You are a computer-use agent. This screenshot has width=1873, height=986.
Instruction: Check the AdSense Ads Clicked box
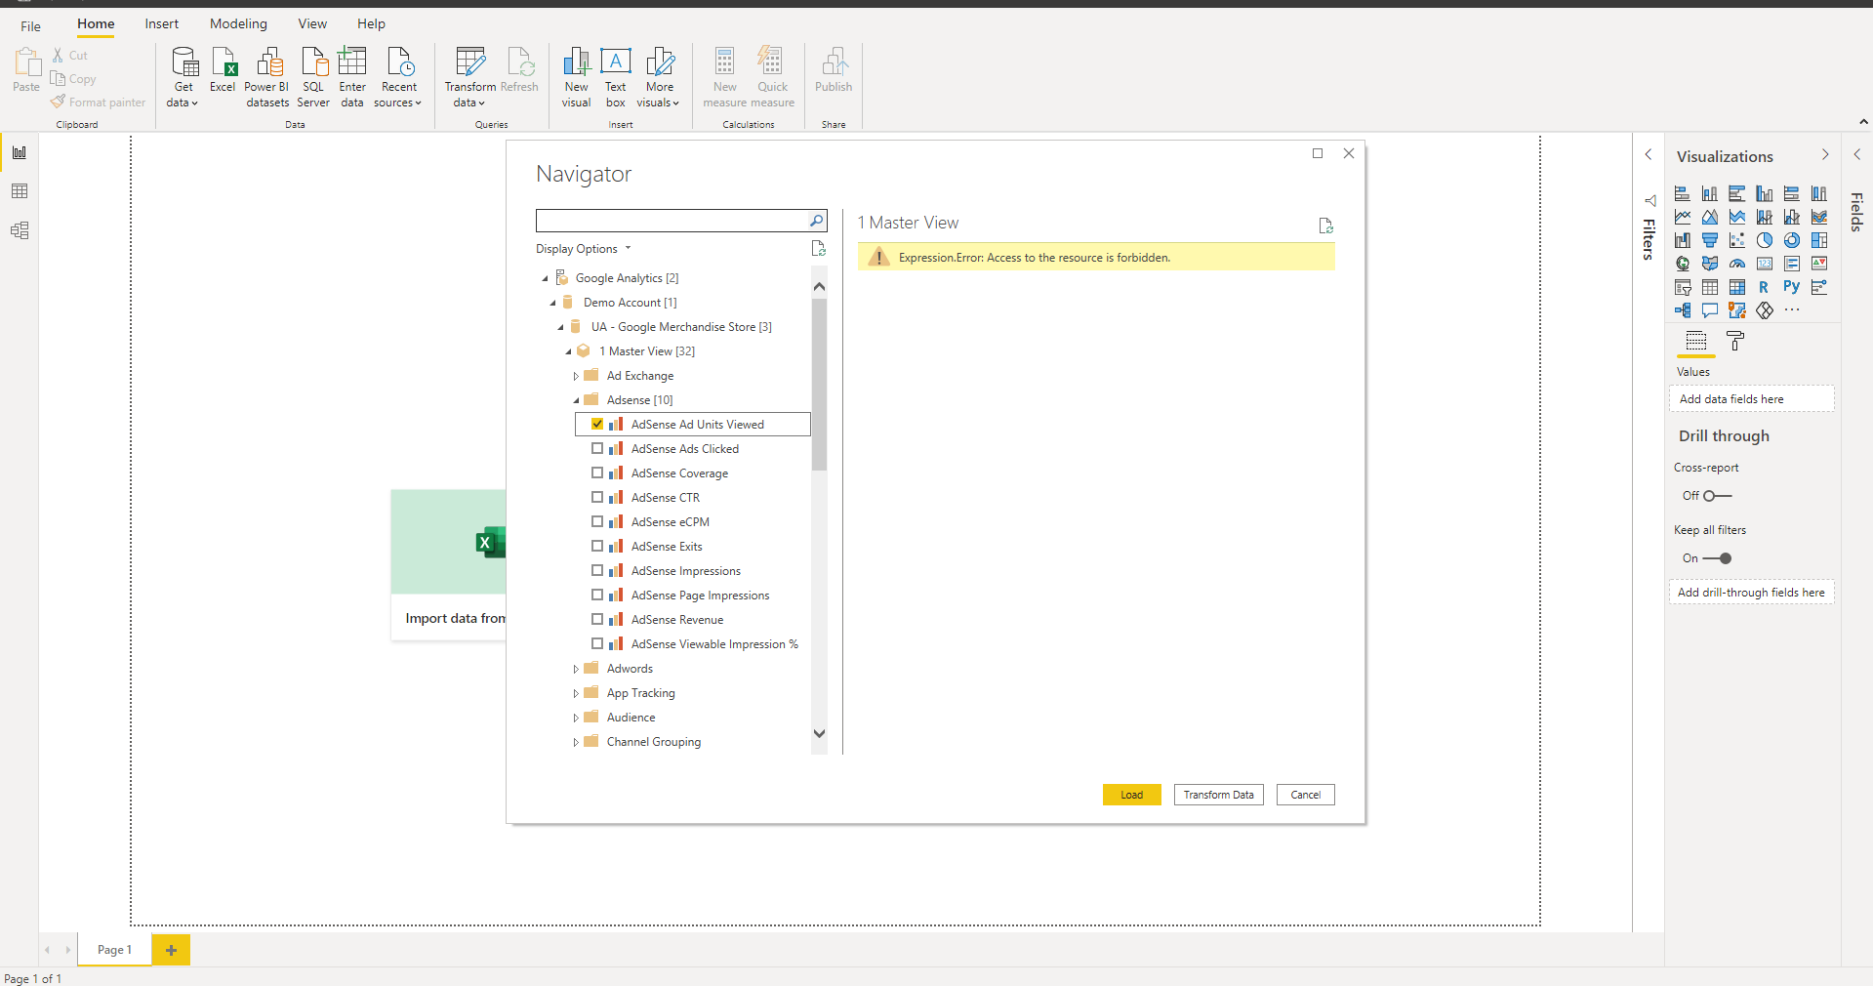point(597,448)
